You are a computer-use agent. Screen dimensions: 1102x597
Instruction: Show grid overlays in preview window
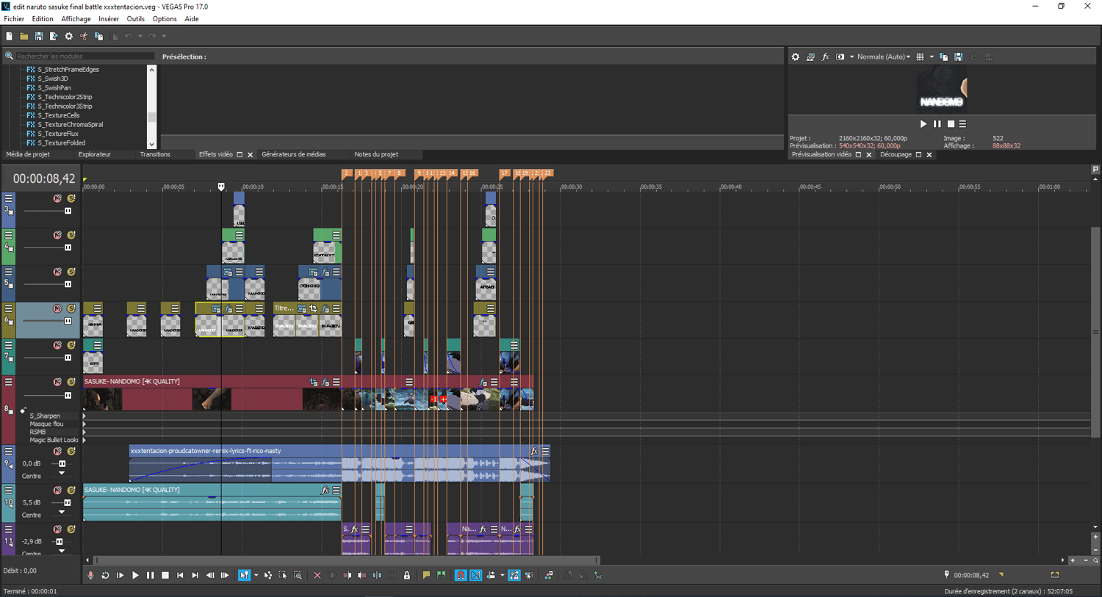click(x=920, y=57)
